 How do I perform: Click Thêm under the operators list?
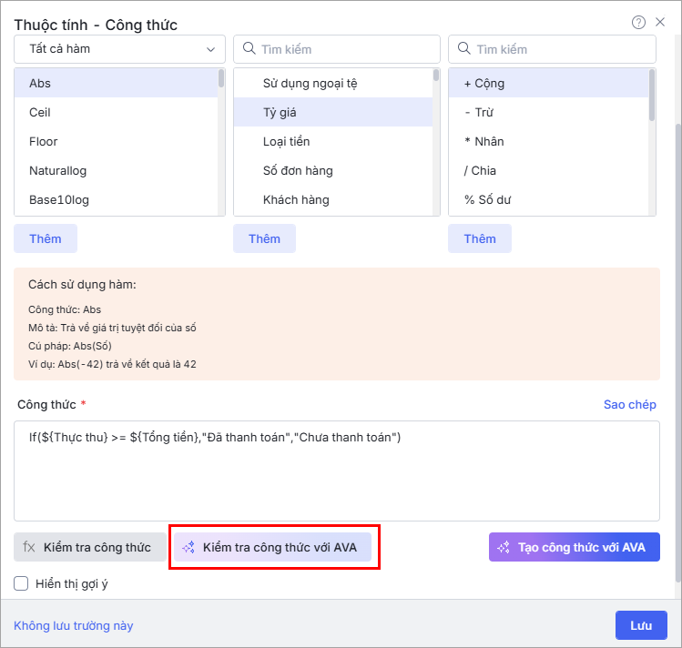(x=480, y=238)
